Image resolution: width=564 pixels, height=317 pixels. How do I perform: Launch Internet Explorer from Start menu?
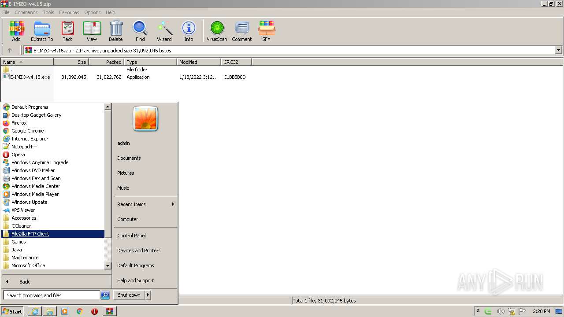point(53,139)
